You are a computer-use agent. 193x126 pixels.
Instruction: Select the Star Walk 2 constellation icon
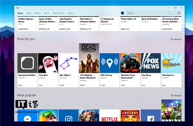click(69, 63)
